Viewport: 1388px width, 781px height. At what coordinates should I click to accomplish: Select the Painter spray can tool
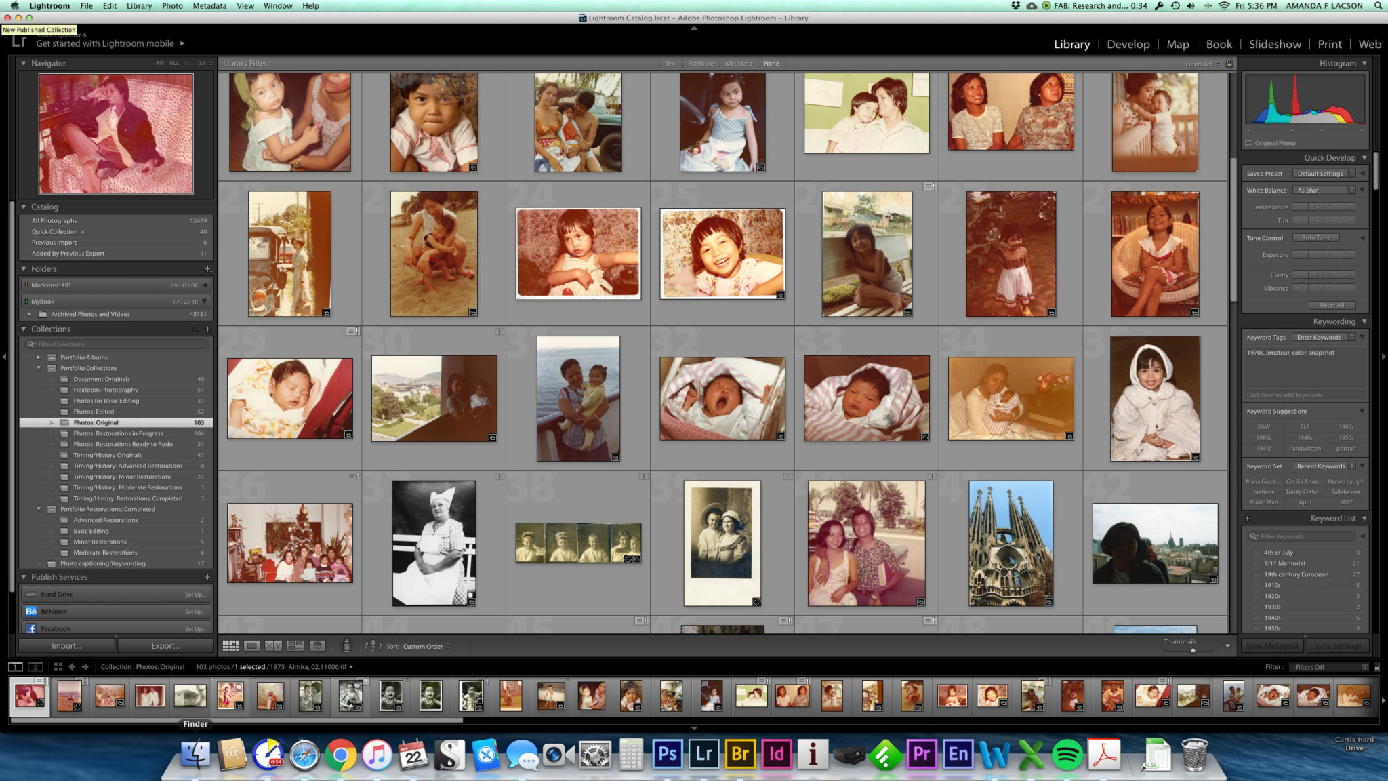coord(346,646)
